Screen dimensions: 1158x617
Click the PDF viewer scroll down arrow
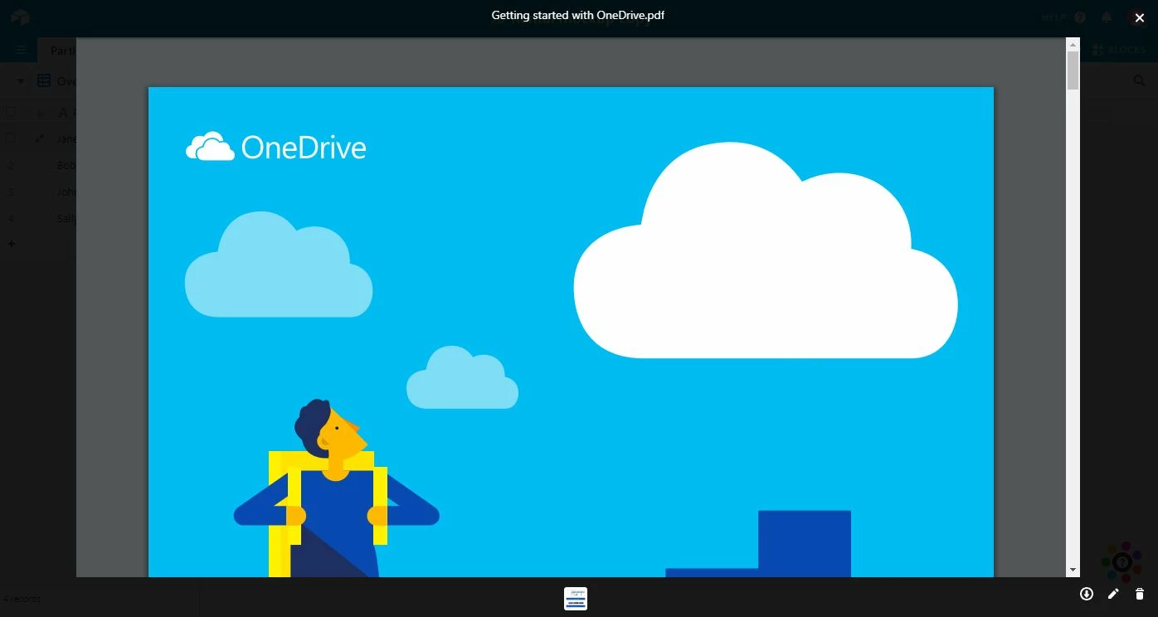[1073, 570]
